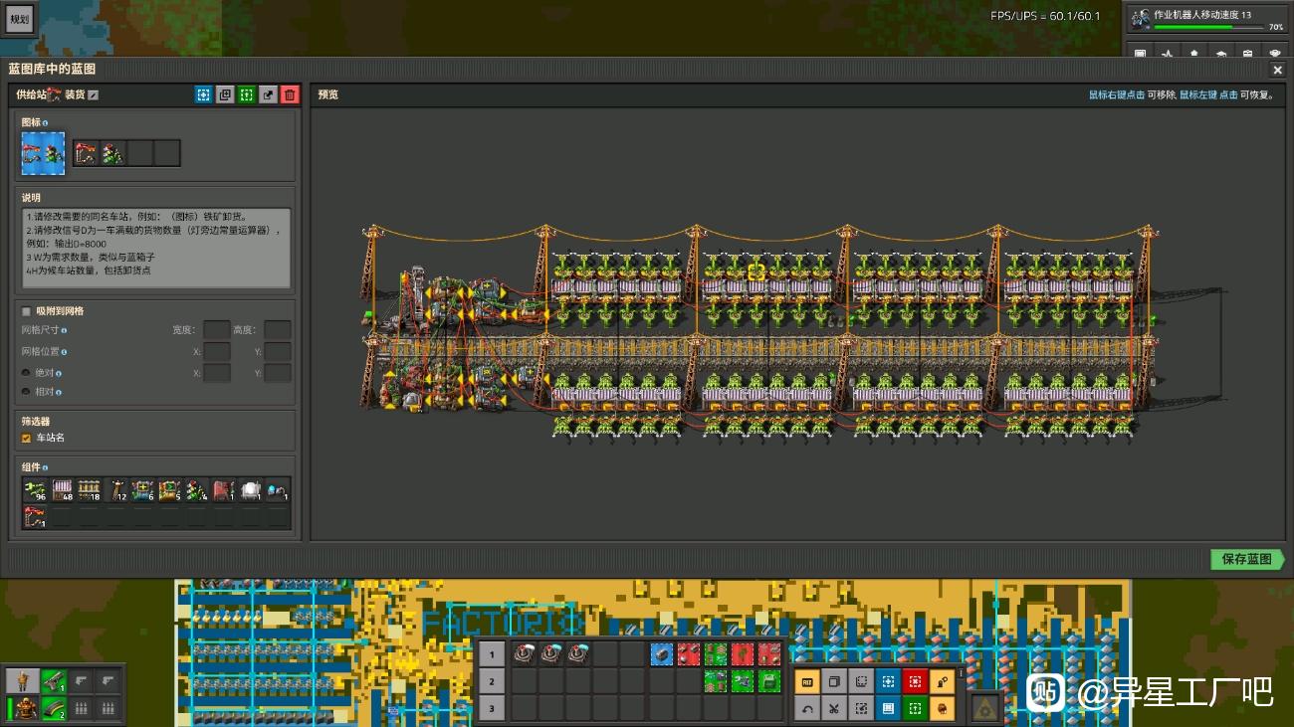Open the 作业机器人移动速度 research panel
Image resolution: width=1294 pixels, height=727 pixels.
click(1205, 19)
